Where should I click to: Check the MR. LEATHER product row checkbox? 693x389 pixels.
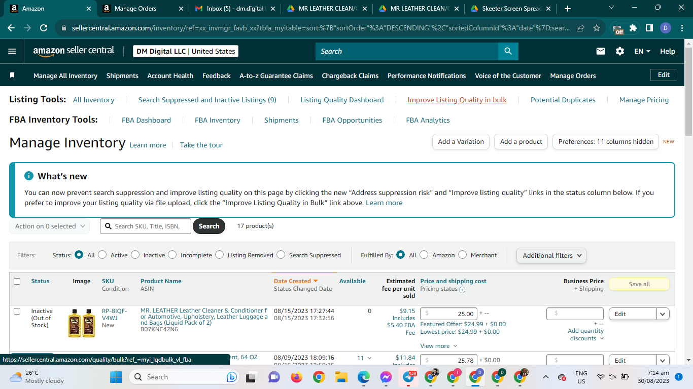tap(17, 311)
